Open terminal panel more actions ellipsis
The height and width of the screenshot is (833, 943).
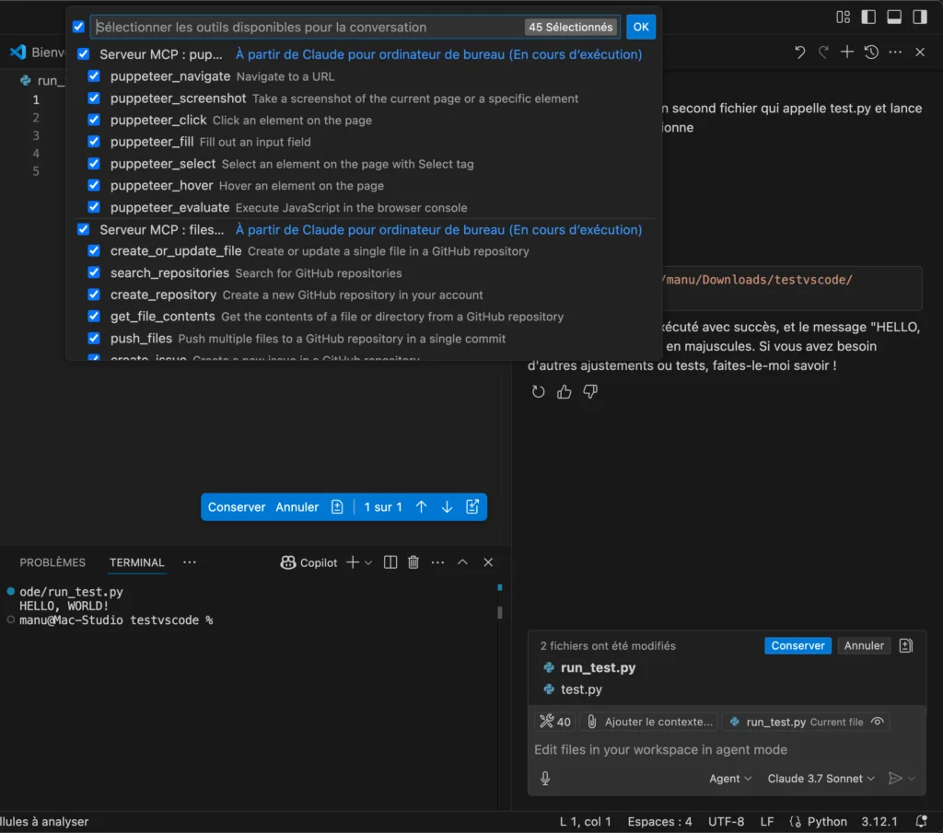coord(437,562)
